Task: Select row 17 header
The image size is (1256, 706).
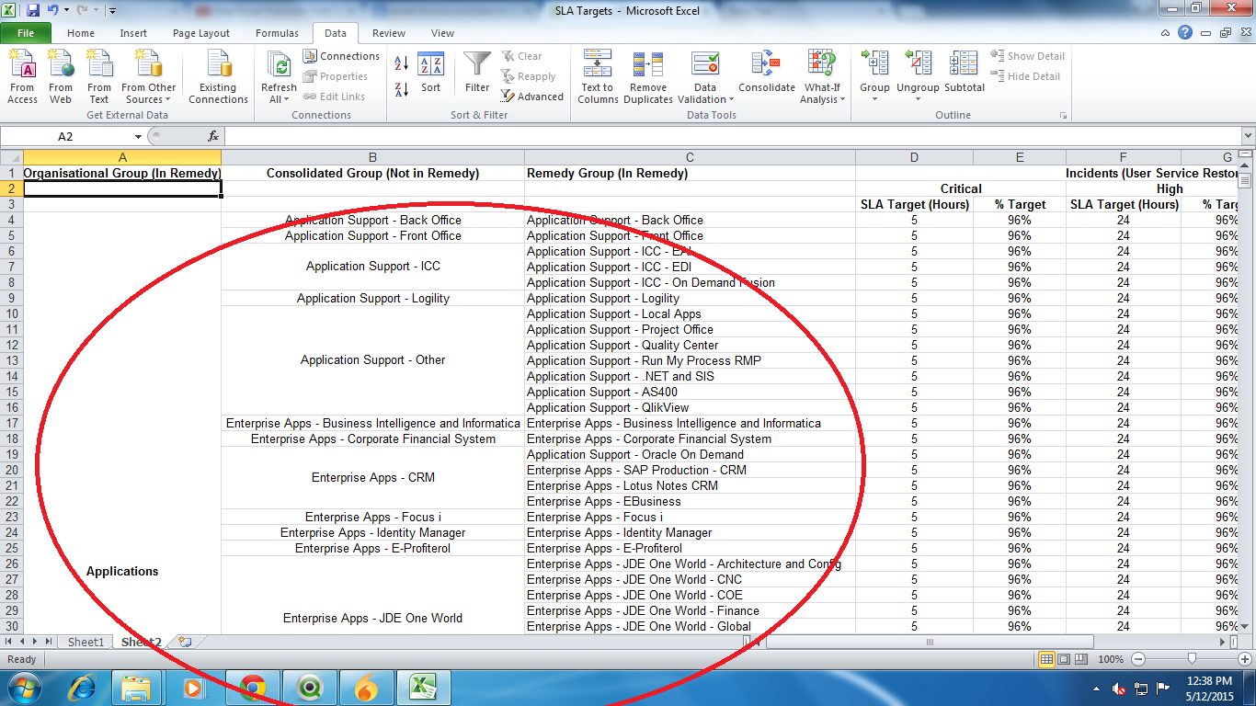Action: (11, 423)
